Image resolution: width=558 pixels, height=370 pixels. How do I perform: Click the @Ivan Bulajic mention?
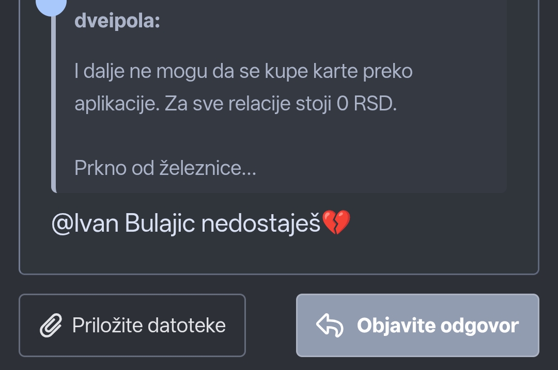123,223
